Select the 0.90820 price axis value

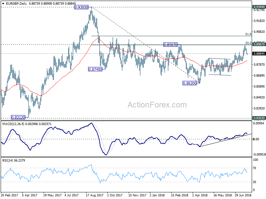259,32
